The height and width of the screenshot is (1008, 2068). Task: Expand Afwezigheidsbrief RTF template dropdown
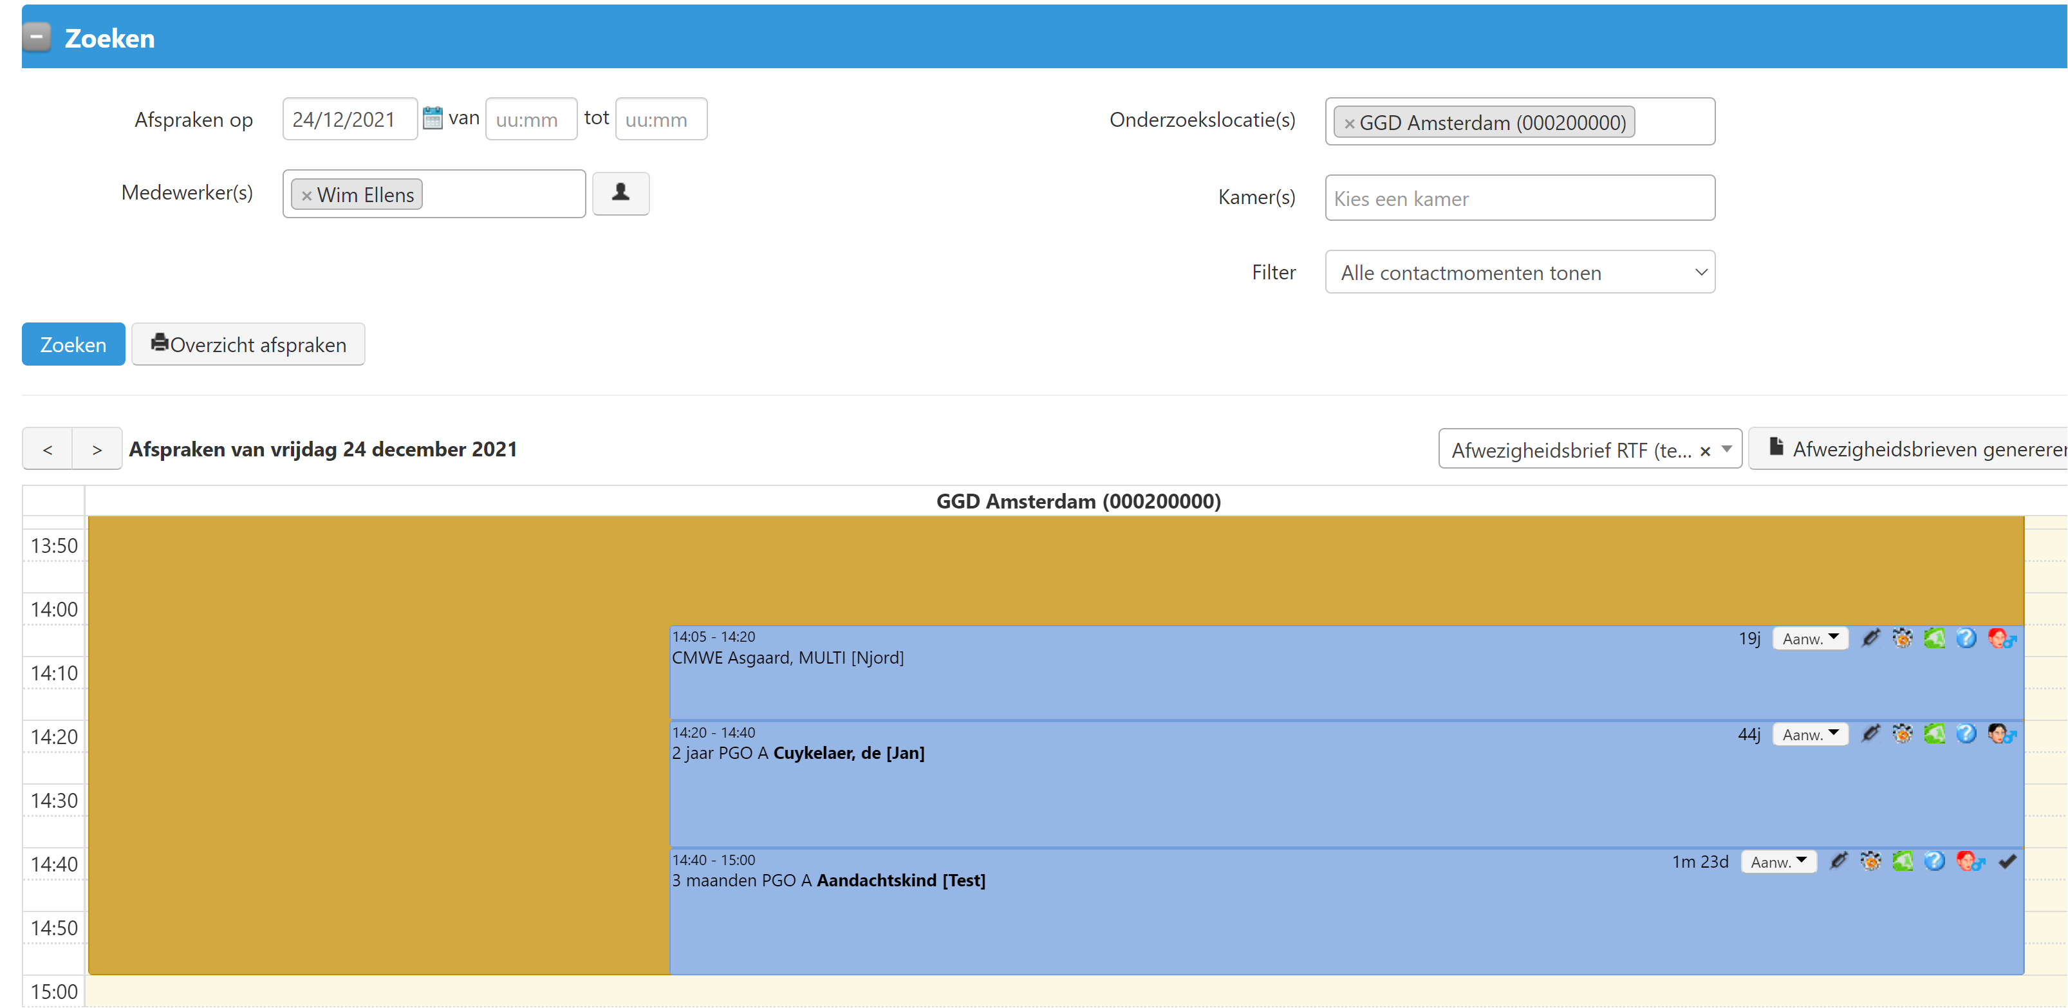(1726, 449)
